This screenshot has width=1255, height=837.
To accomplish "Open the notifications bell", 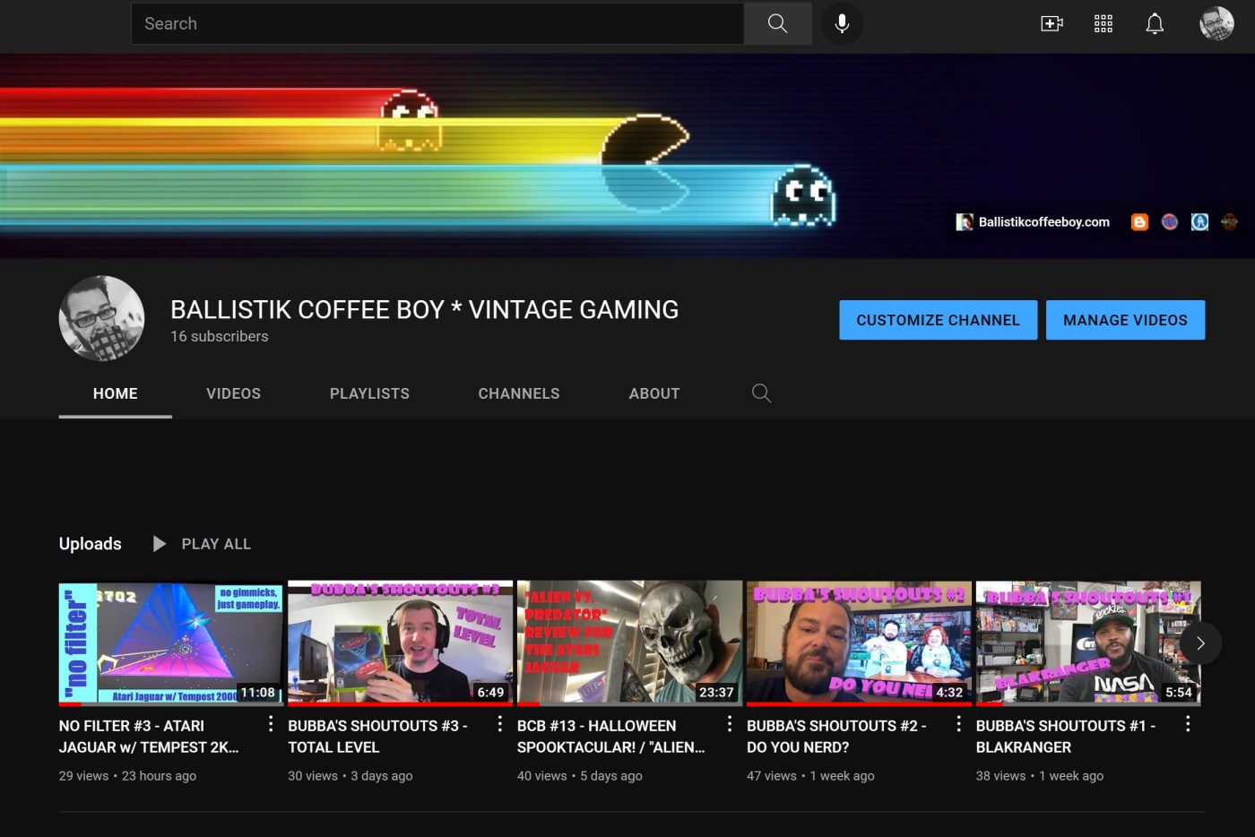I will point(1155,23).
